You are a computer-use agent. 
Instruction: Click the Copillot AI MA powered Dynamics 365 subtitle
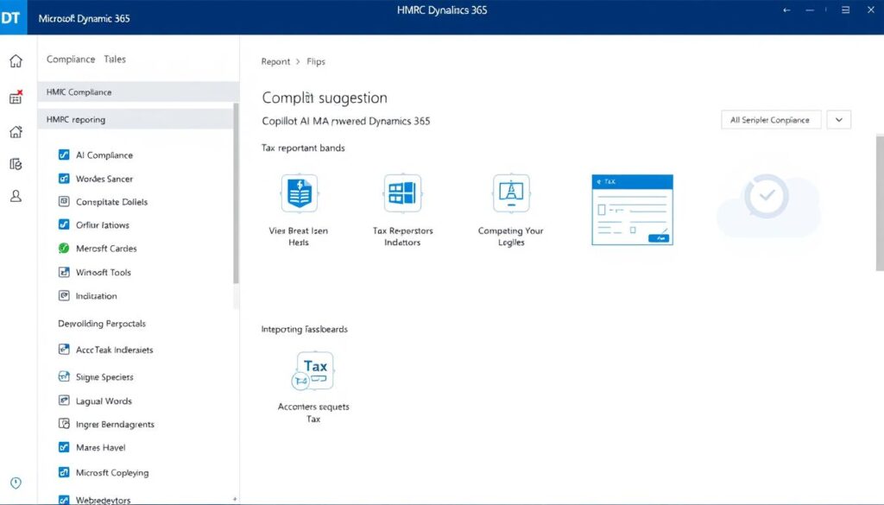coord(345,121)
